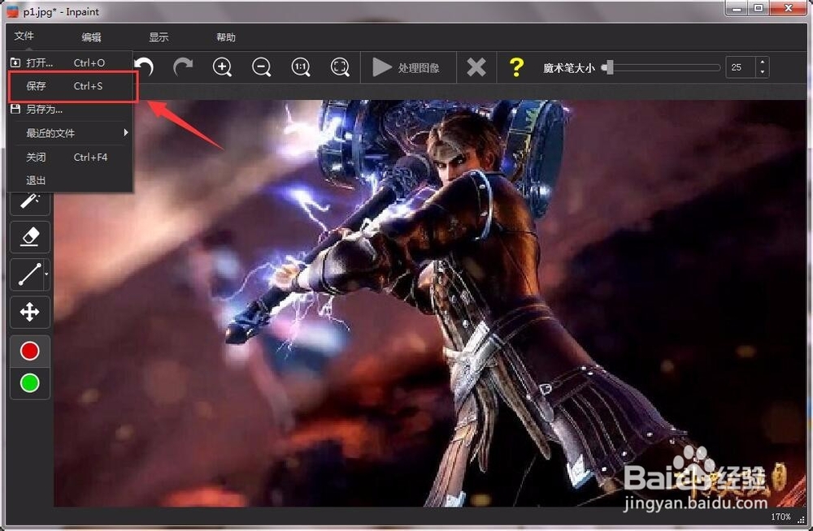Run 处理图像 process image button
This screenshot has height=531, width=813.
(407, 67)
